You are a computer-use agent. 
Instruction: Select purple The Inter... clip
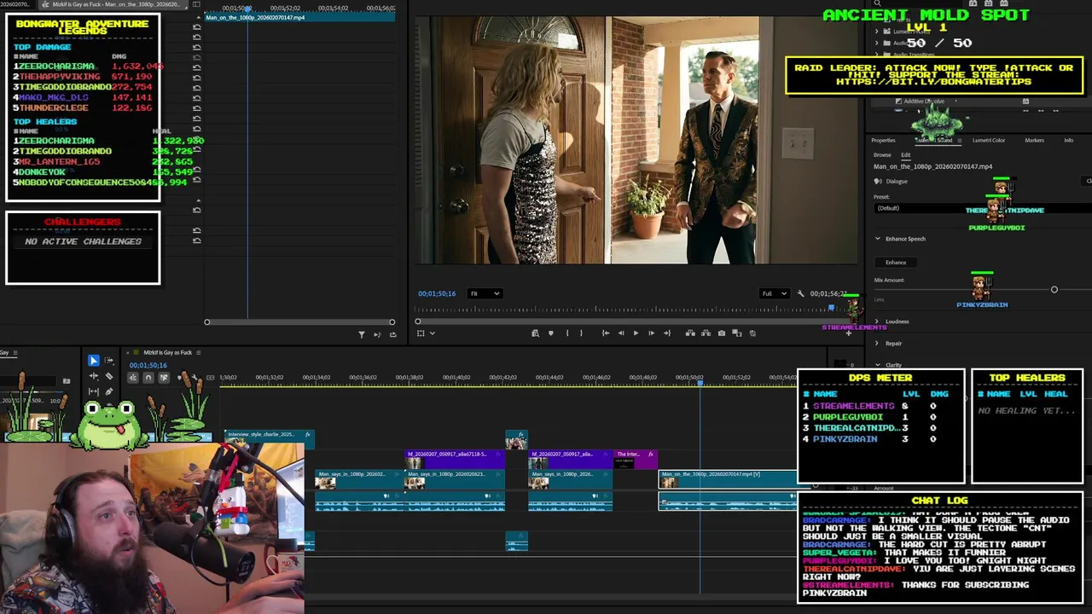click(x=636, y=459)
